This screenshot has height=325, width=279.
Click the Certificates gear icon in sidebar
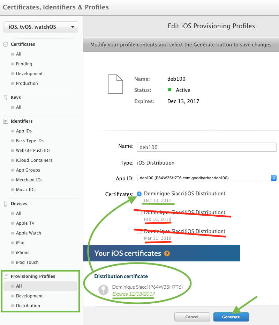[6, 44]
